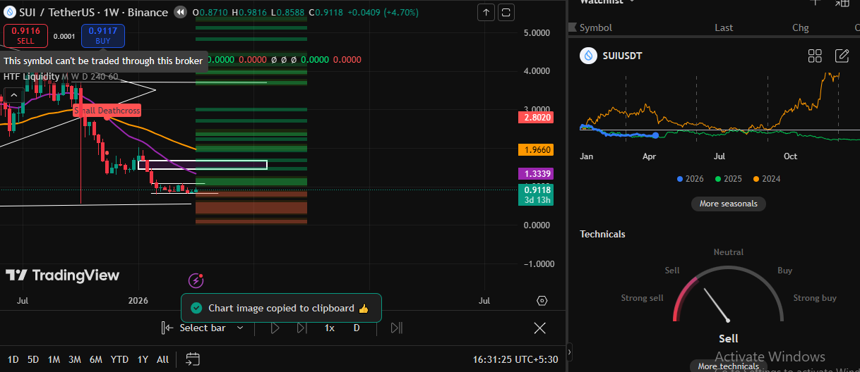Click the Symbol column collapse arrow
The width and height of the screenshot is (860, 372).
(573, 27)
